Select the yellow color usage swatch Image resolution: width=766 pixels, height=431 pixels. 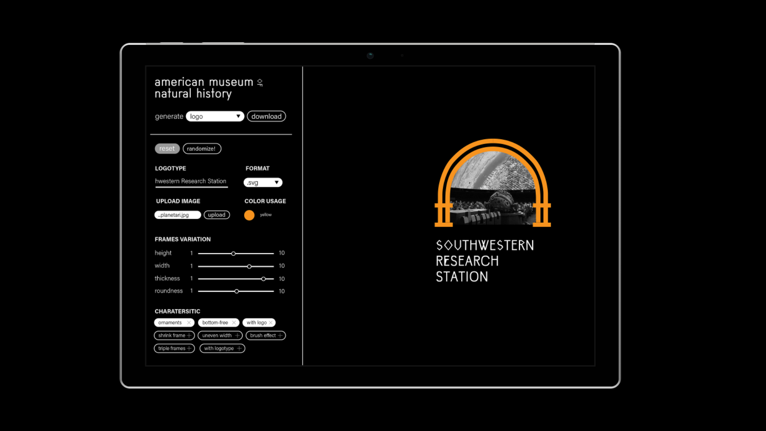tap(249, 215)
